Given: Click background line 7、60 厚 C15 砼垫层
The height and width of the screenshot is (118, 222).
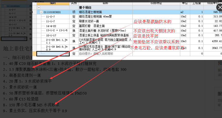Looking at the screenshot, I should point(21,99).
